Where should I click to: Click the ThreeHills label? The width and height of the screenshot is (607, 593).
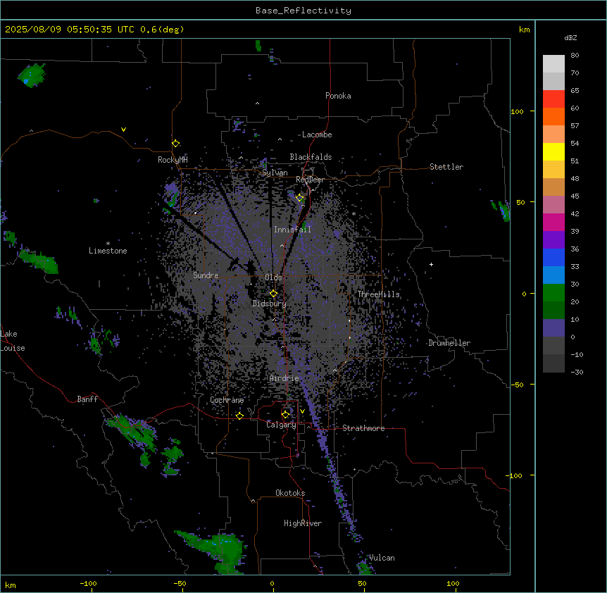378,294
